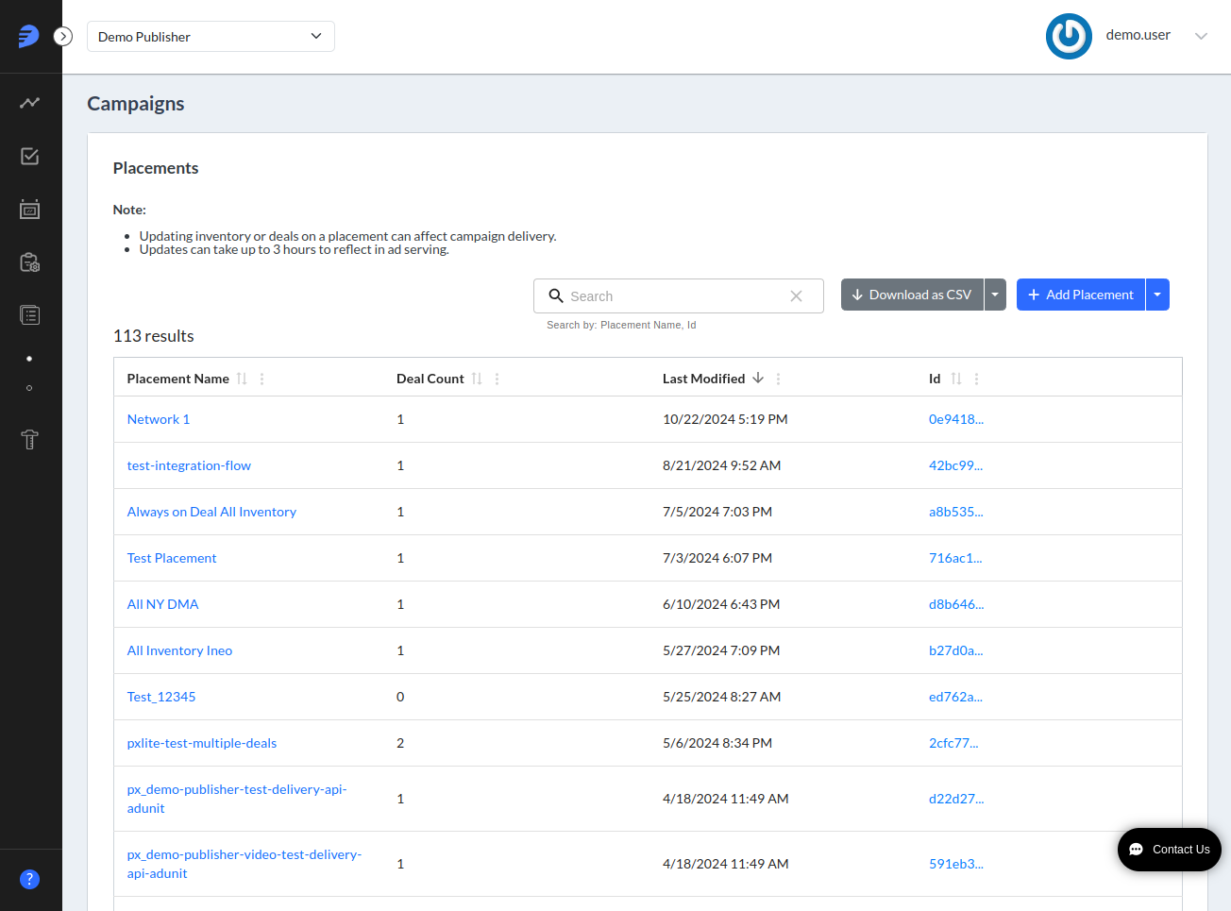Click the Add Placement button
The height and width of the screenshot is (911, 1231).
click(1081, 295)
